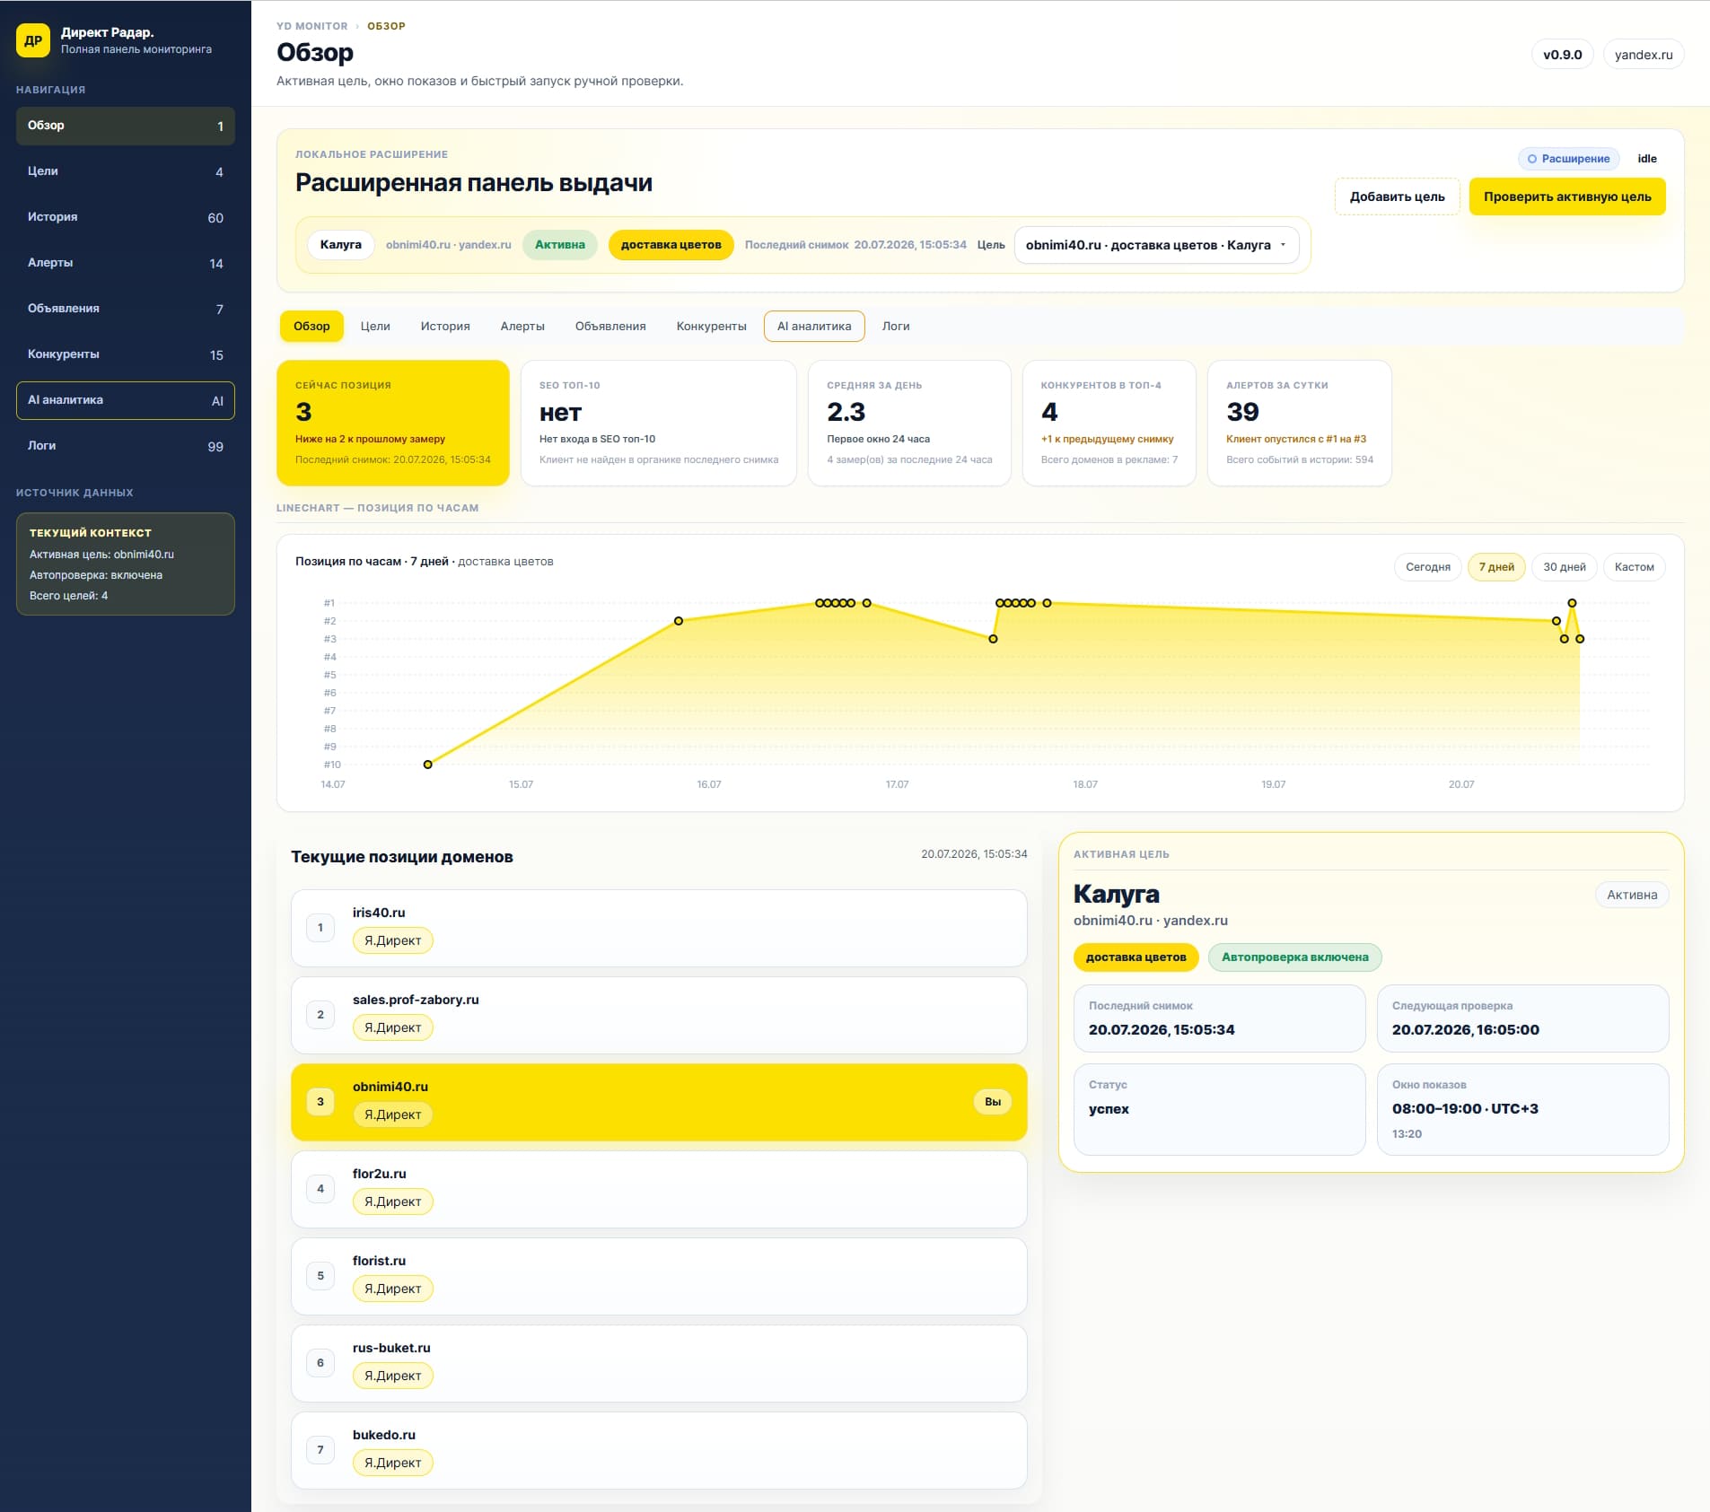Open the Цель selection dropdown
The width and height of the screenshot is (1710, 1512).
point(1156,245)
